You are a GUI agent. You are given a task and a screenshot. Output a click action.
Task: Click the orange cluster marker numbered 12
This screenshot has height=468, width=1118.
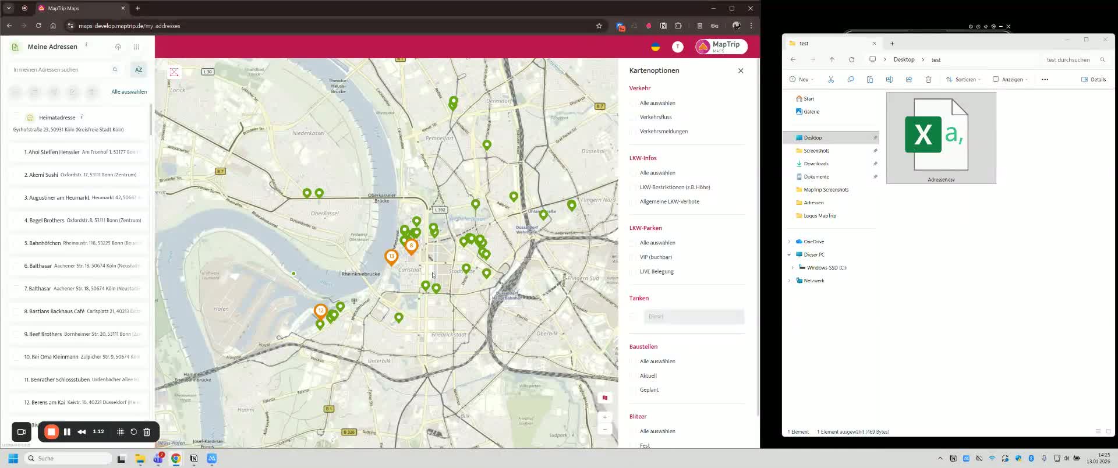click(x=320, y=311)
